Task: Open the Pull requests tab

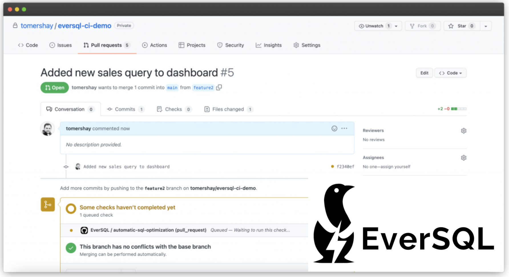Action: 107,45
